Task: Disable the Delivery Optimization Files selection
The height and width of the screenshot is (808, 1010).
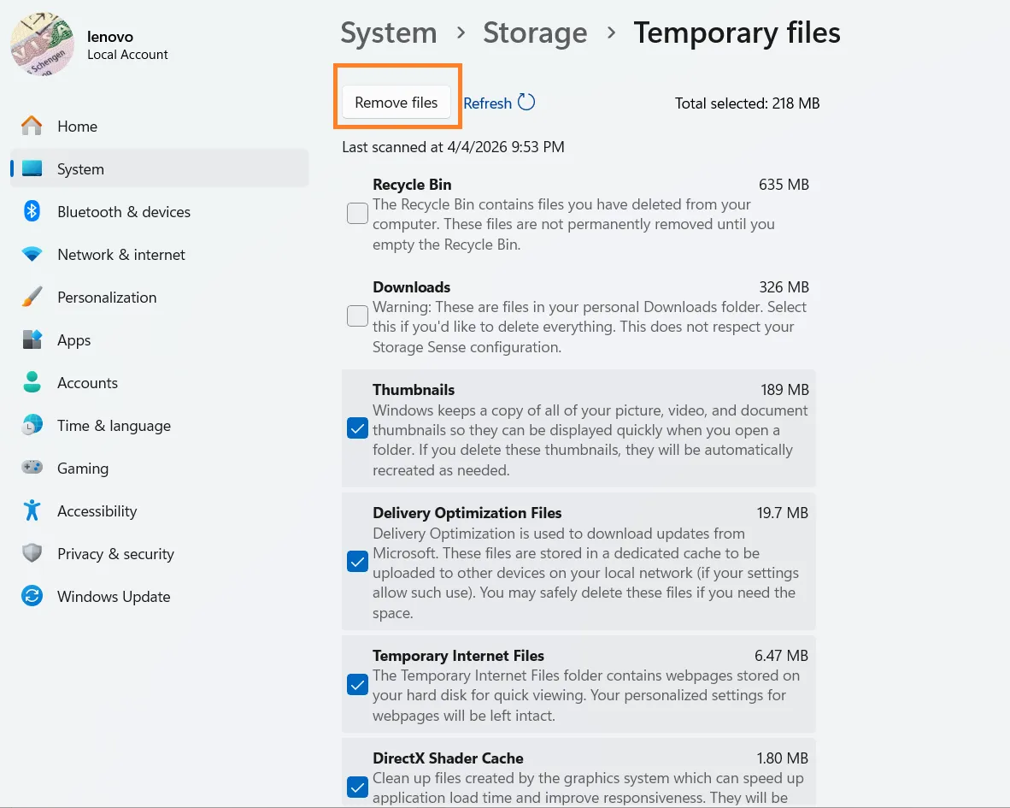Action: [357, 562]
